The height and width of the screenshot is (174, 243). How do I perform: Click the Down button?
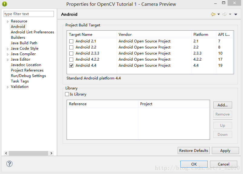pyautogui.click(x=222, y=134)
